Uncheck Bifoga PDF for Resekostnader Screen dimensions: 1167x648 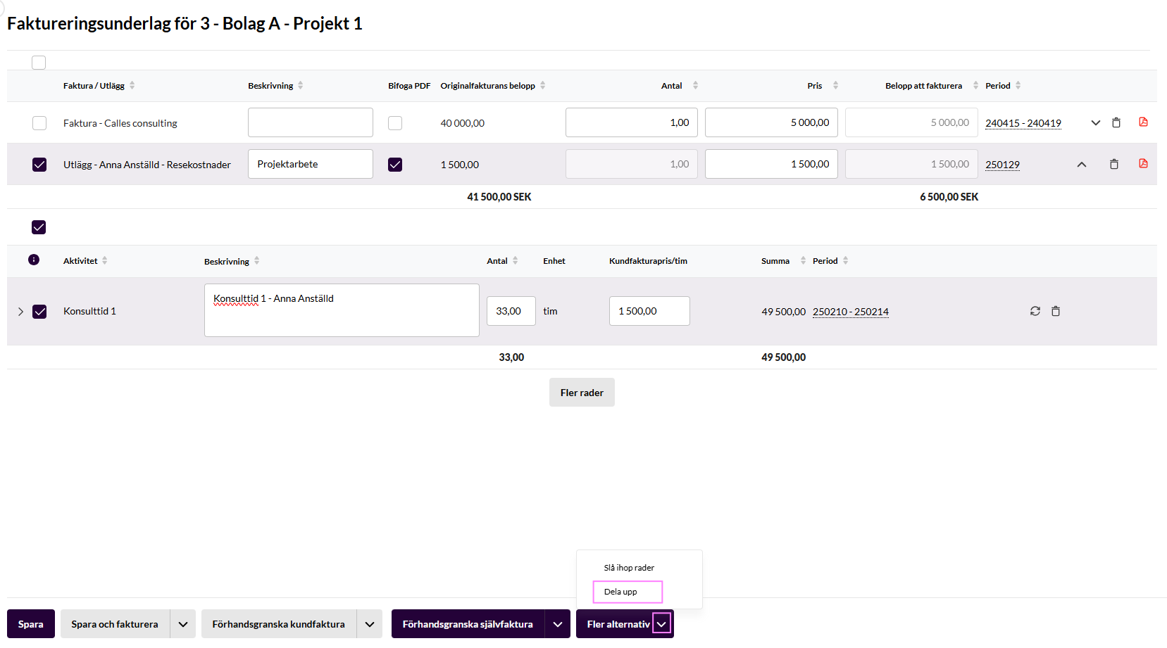[x=395, y=165]
